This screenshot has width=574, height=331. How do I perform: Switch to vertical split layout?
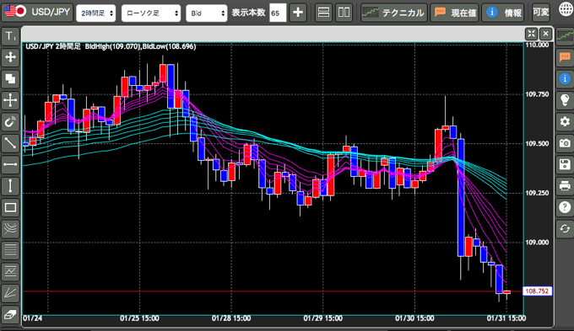click(344, 13)
